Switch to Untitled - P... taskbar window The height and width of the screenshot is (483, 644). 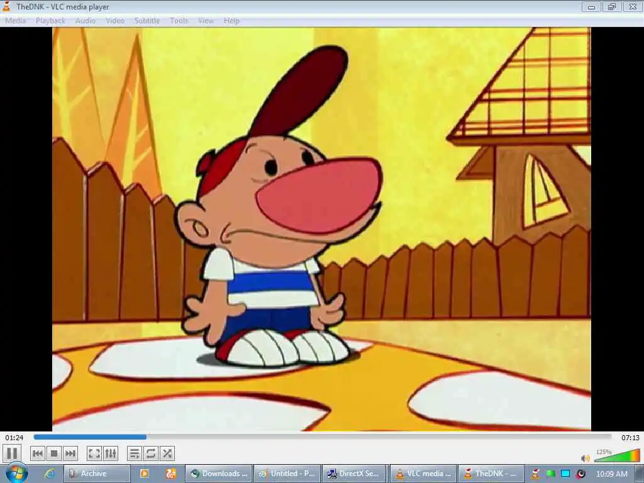click(287, 474)
